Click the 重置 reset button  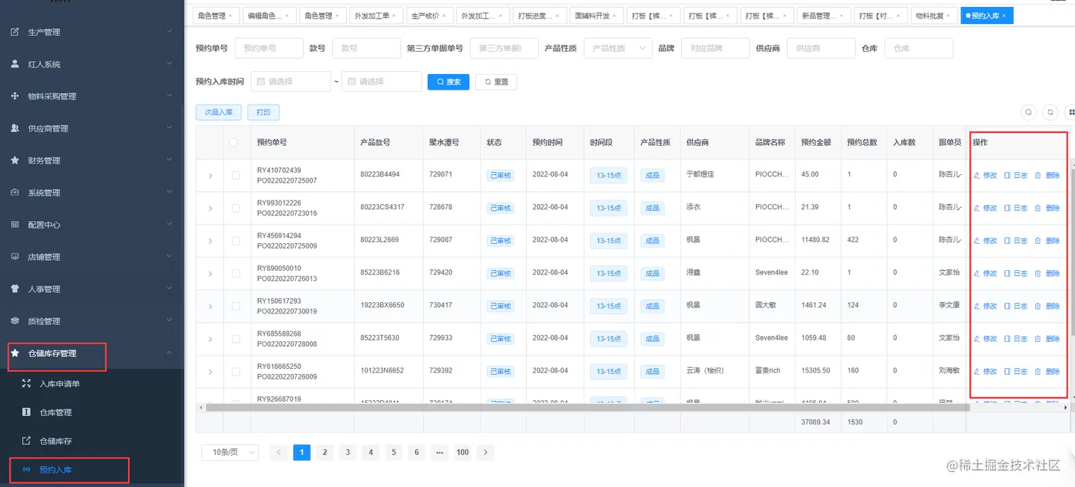tap(496, 82)
